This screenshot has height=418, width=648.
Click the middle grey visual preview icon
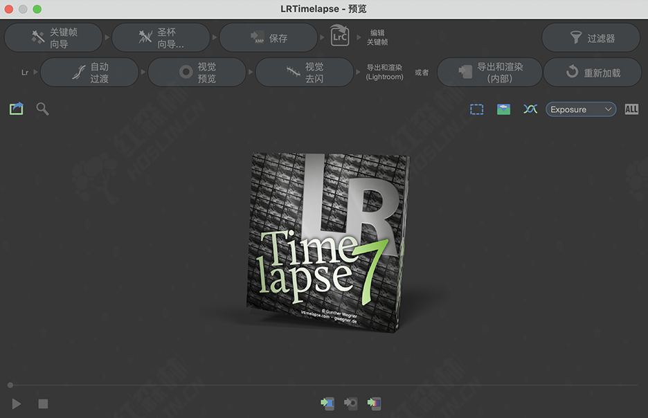click(x=351, y=403)
